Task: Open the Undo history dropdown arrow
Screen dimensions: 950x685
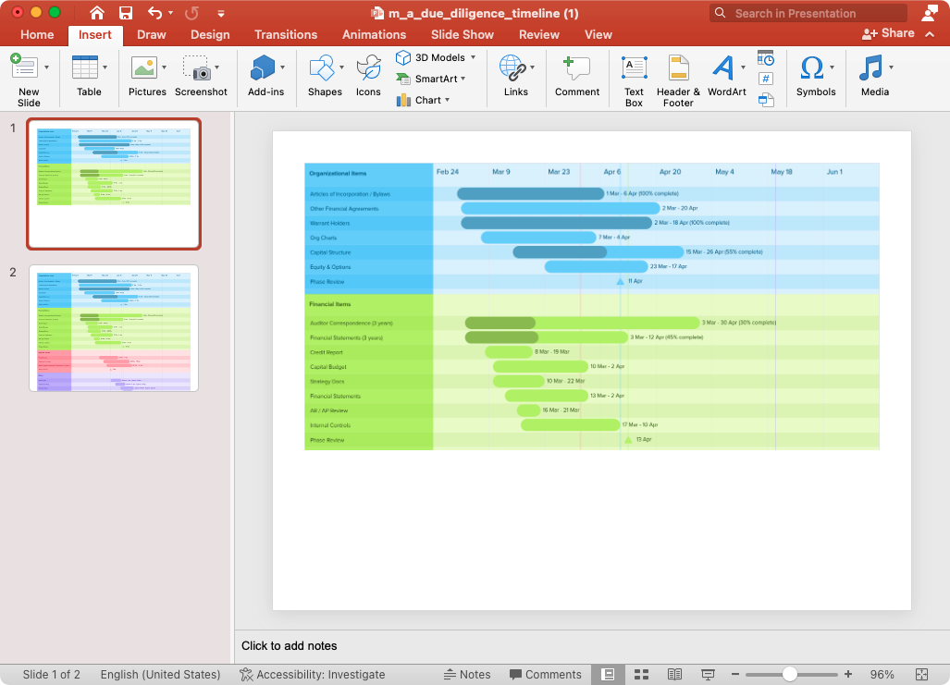Action: pyautogui.click(x=171, y=13)
